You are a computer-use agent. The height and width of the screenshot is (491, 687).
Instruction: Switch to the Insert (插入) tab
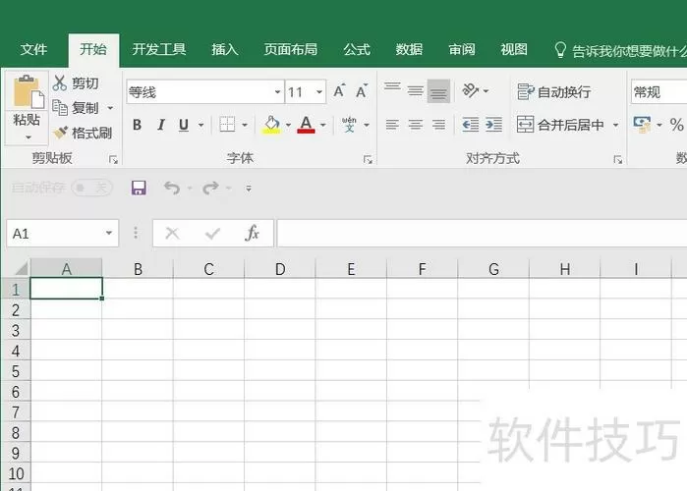[x=225, y=49]
